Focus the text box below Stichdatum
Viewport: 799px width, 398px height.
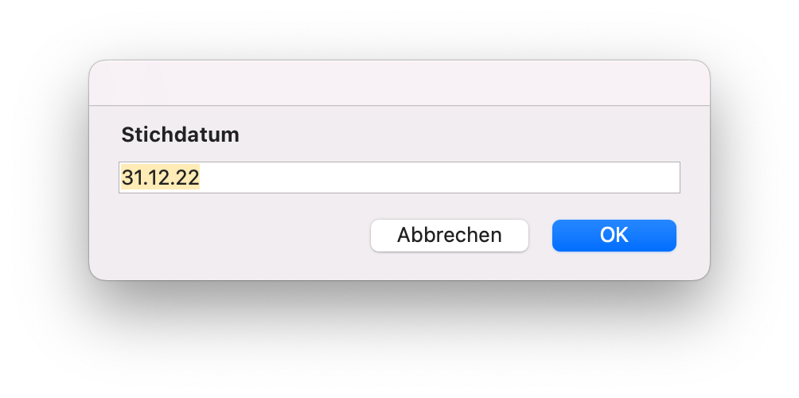pos(399,178)
